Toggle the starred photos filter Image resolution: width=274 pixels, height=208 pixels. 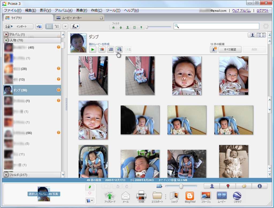(113, 27)
